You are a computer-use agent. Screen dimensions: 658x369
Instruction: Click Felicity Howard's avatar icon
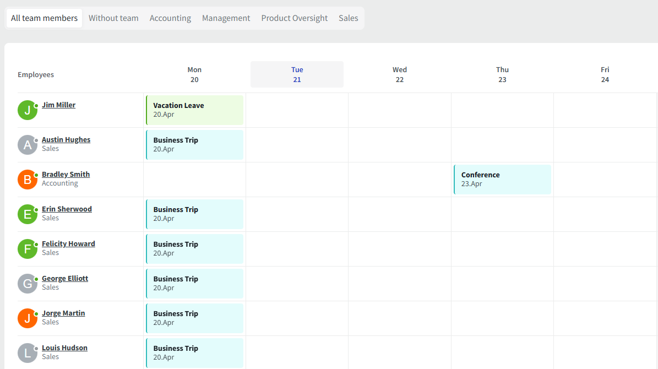[x=28, y=249]
